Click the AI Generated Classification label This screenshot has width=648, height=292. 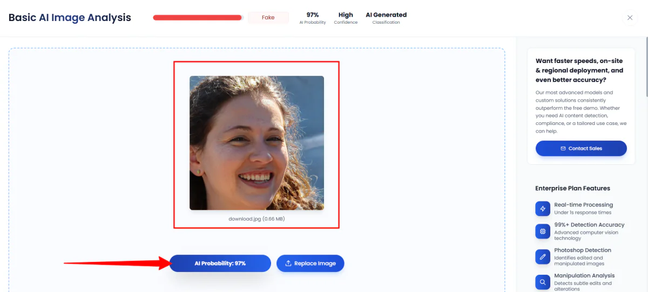pos(386,18)
